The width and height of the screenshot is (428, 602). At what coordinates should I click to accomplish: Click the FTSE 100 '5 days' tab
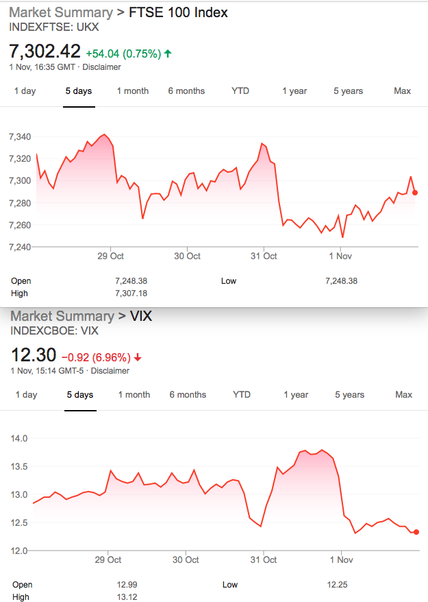click(x=79, y=91)
